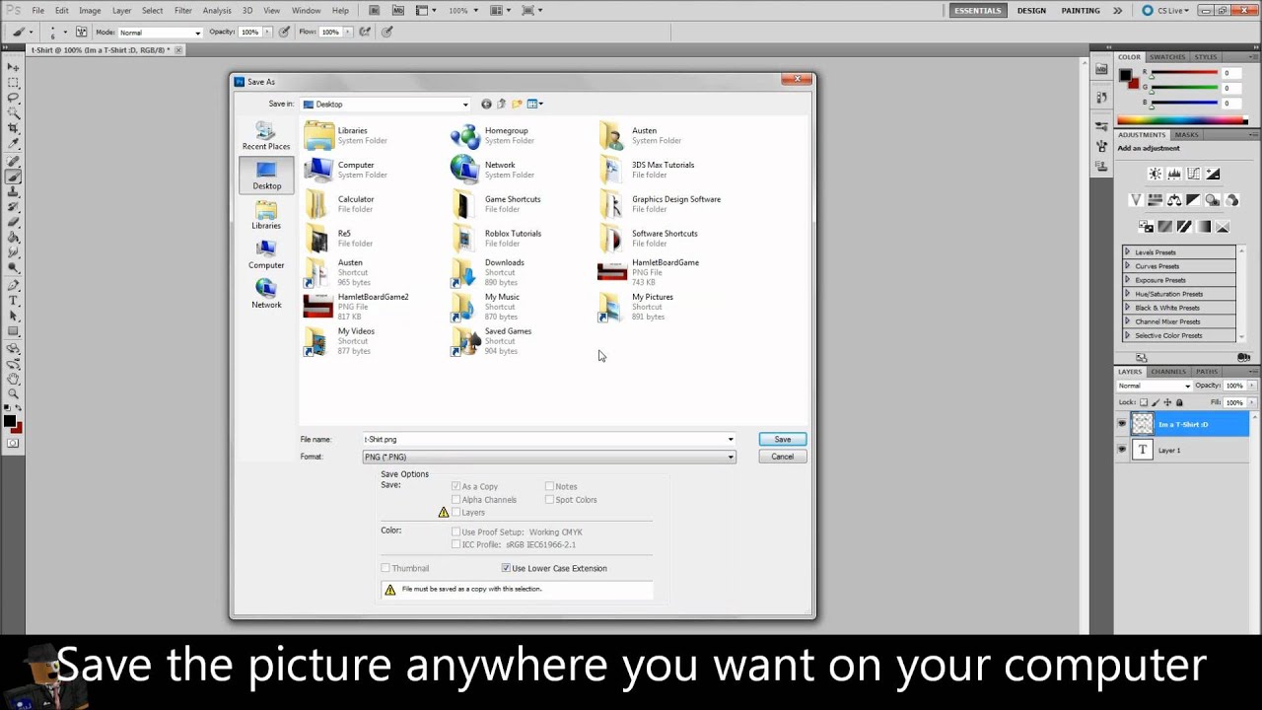This screenshot has height=710, width=1262.
Task: Select the Horizontal Type tool
Action: click(14, 300)
